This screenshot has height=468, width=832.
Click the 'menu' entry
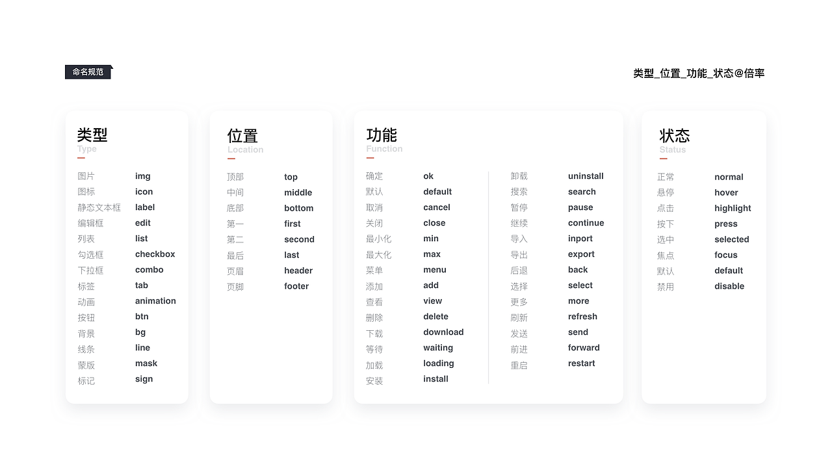point(435,270)
